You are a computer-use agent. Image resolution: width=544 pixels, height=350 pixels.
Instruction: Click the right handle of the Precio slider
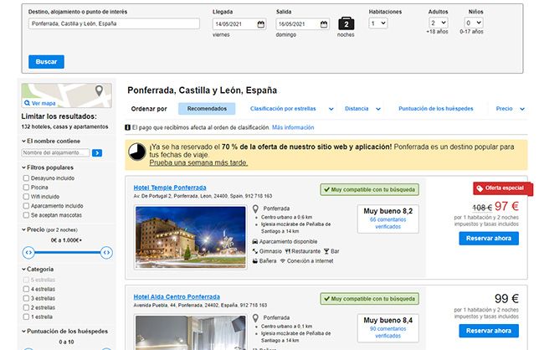click(106, 252)
